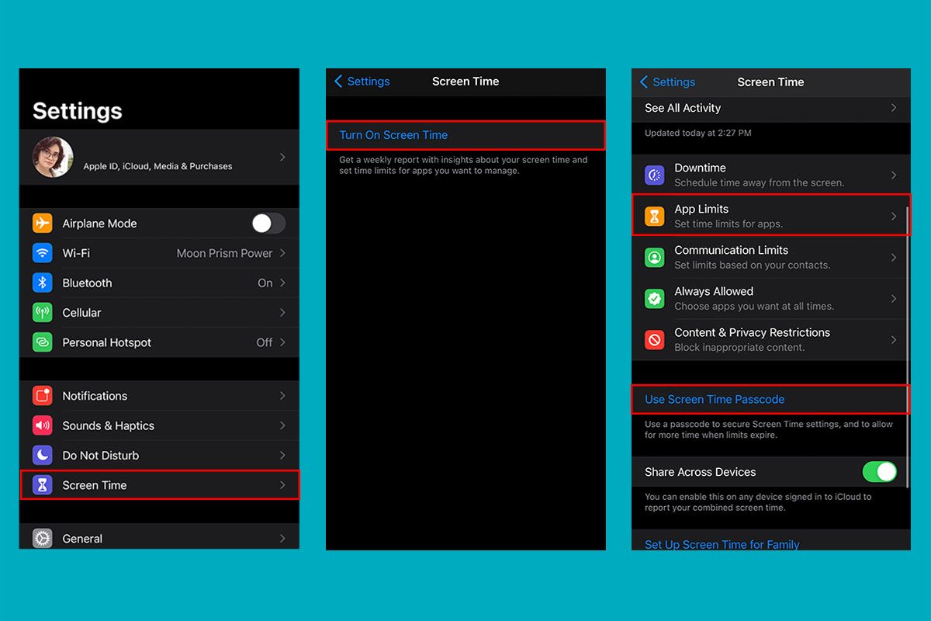This screenshot has height=621, width=931.
Task: Disable Share Across Devices
Action: pos(880,471)
